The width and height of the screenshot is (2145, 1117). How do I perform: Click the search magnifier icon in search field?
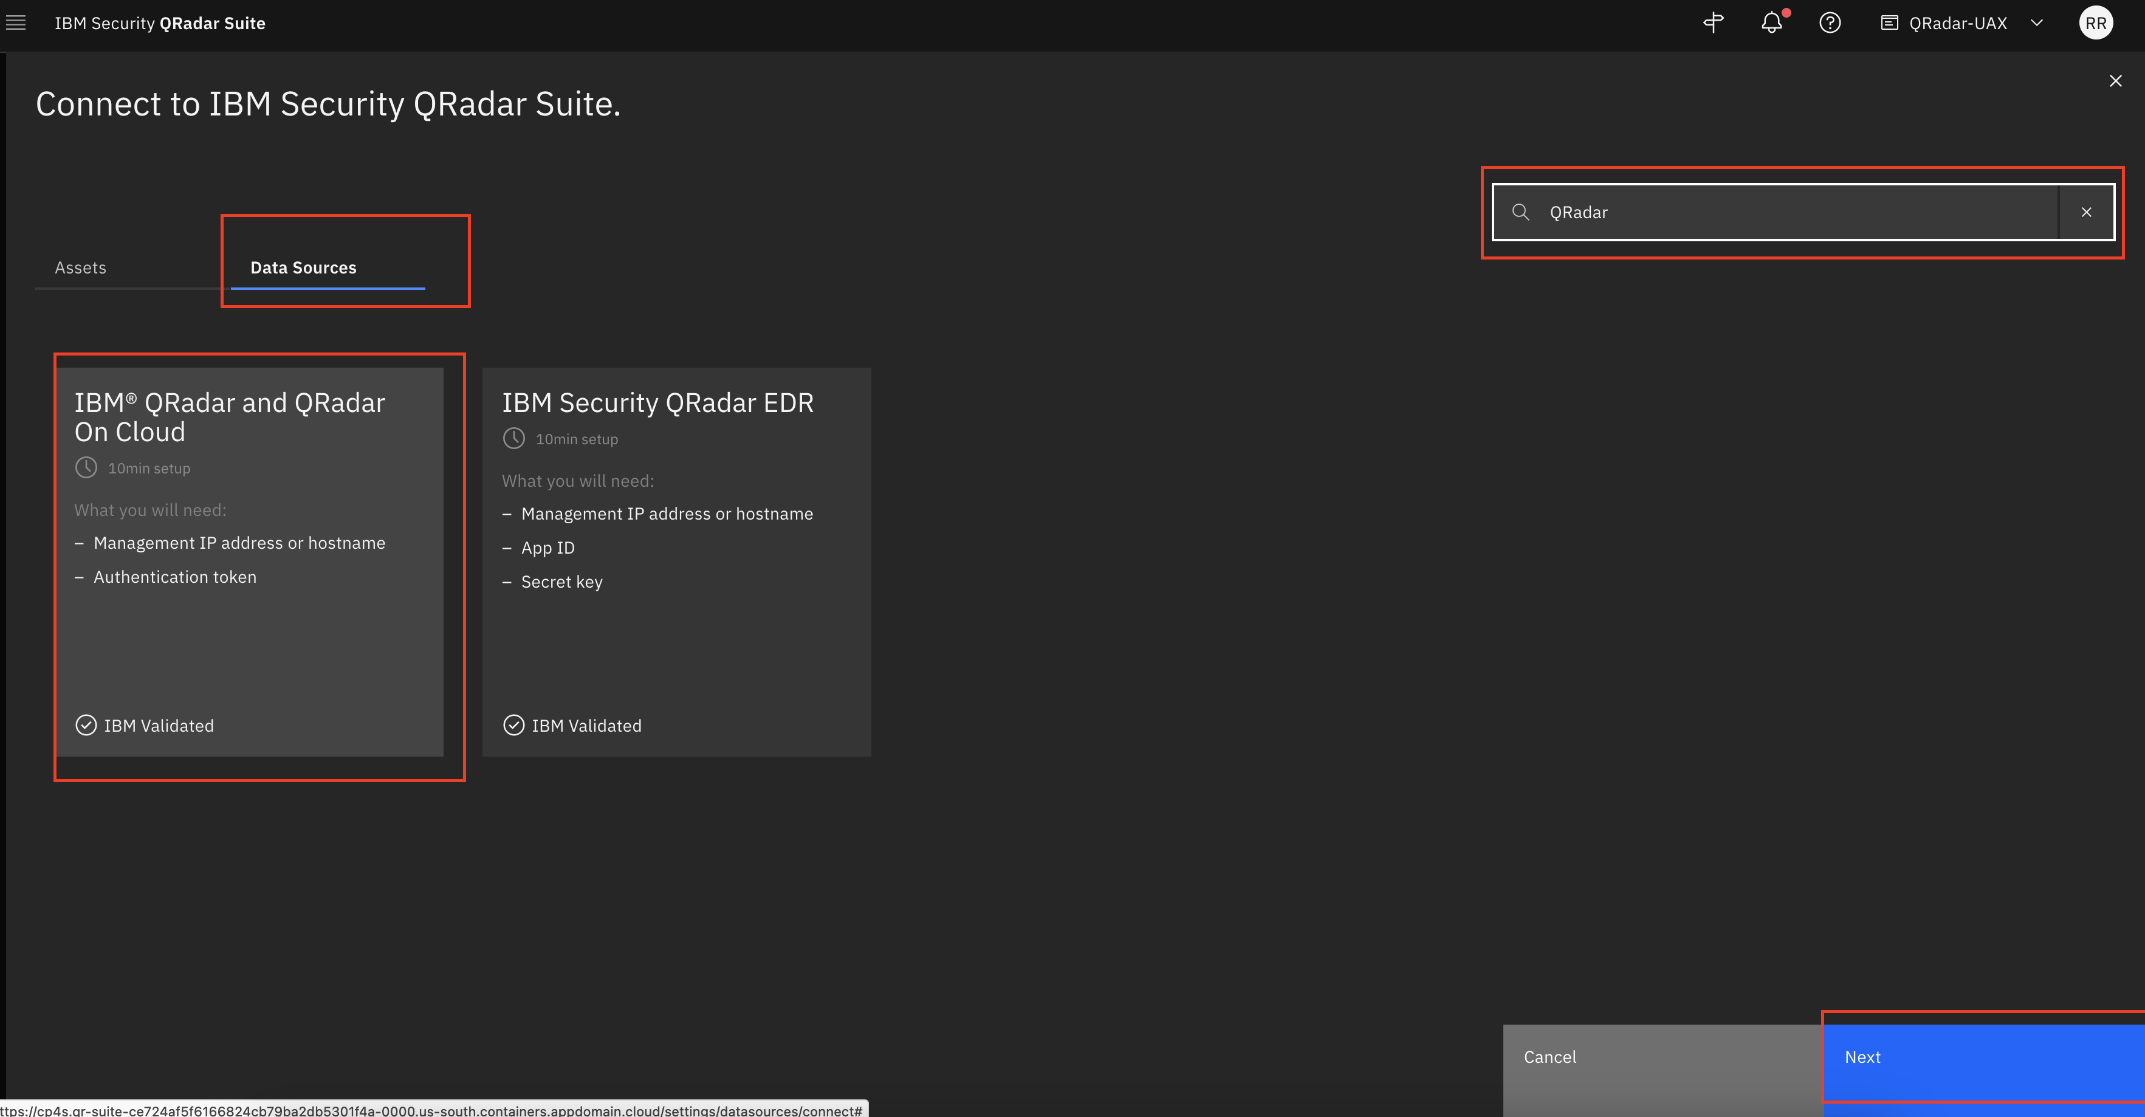(x=1522, y=211)
